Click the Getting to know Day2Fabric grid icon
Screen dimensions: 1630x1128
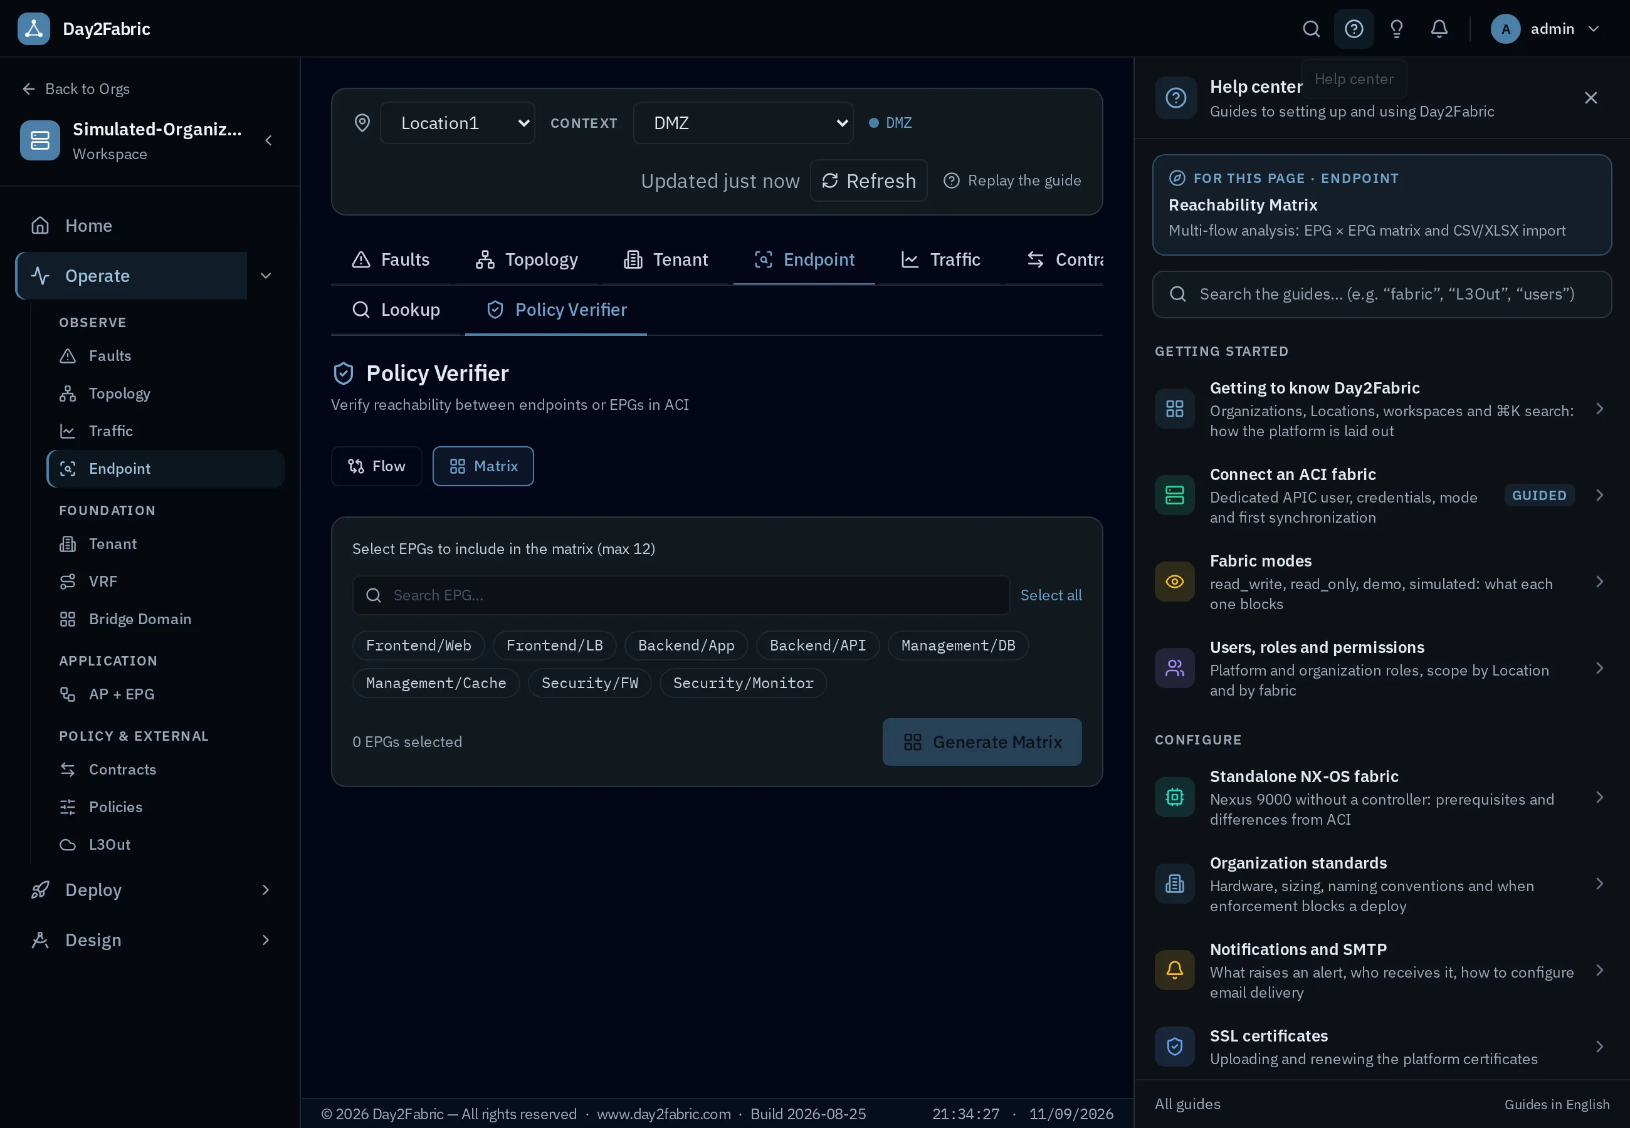click(x=1174, y=409)
